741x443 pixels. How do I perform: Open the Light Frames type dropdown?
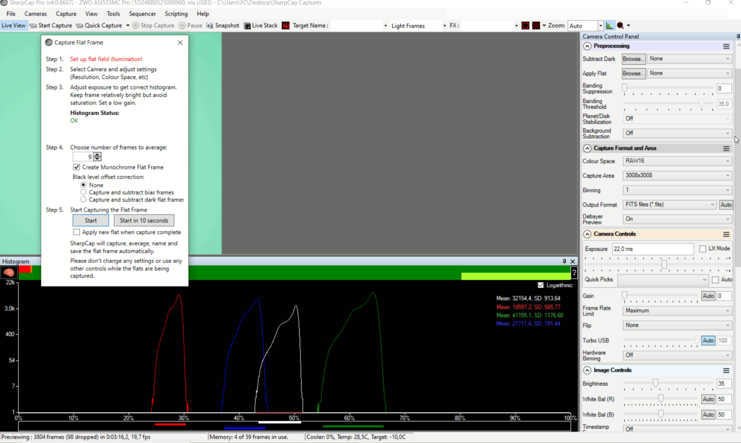coord(419,26)
